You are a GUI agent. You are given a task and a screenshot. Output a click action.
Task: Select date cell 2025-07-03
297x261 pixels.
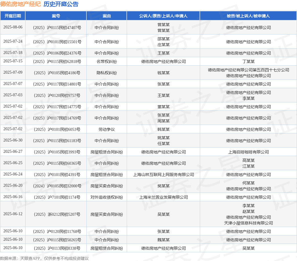pos(13,95)
